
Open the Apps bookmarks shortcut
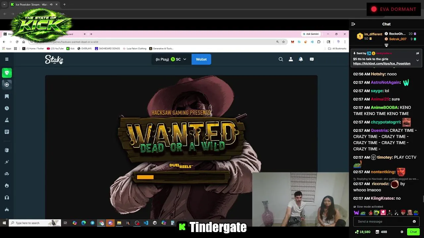(x=7, y=49)
